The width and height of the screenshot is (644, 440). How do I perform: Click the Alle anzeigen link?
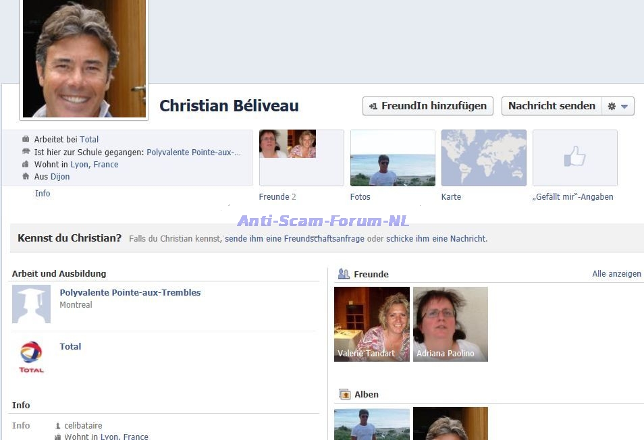616,274
